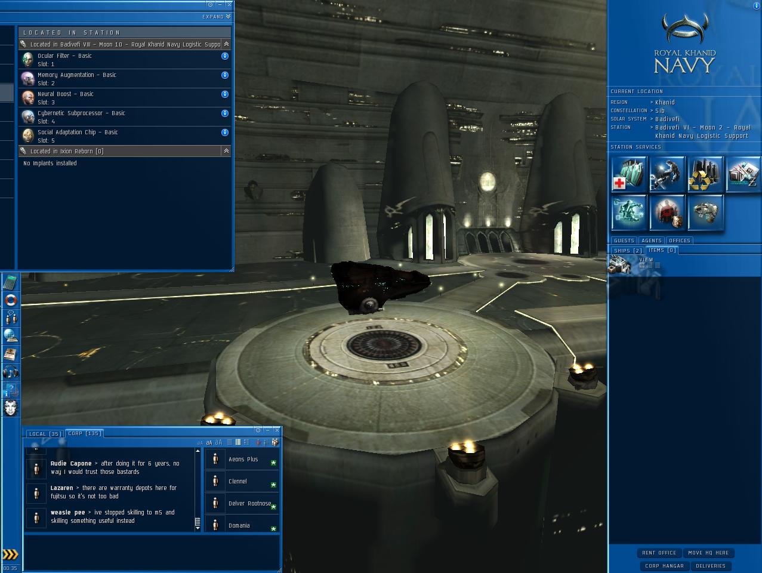Screen dimensions: 762x573
Task: Select member Domania in corp list
Action: click(x=242, y=525)
